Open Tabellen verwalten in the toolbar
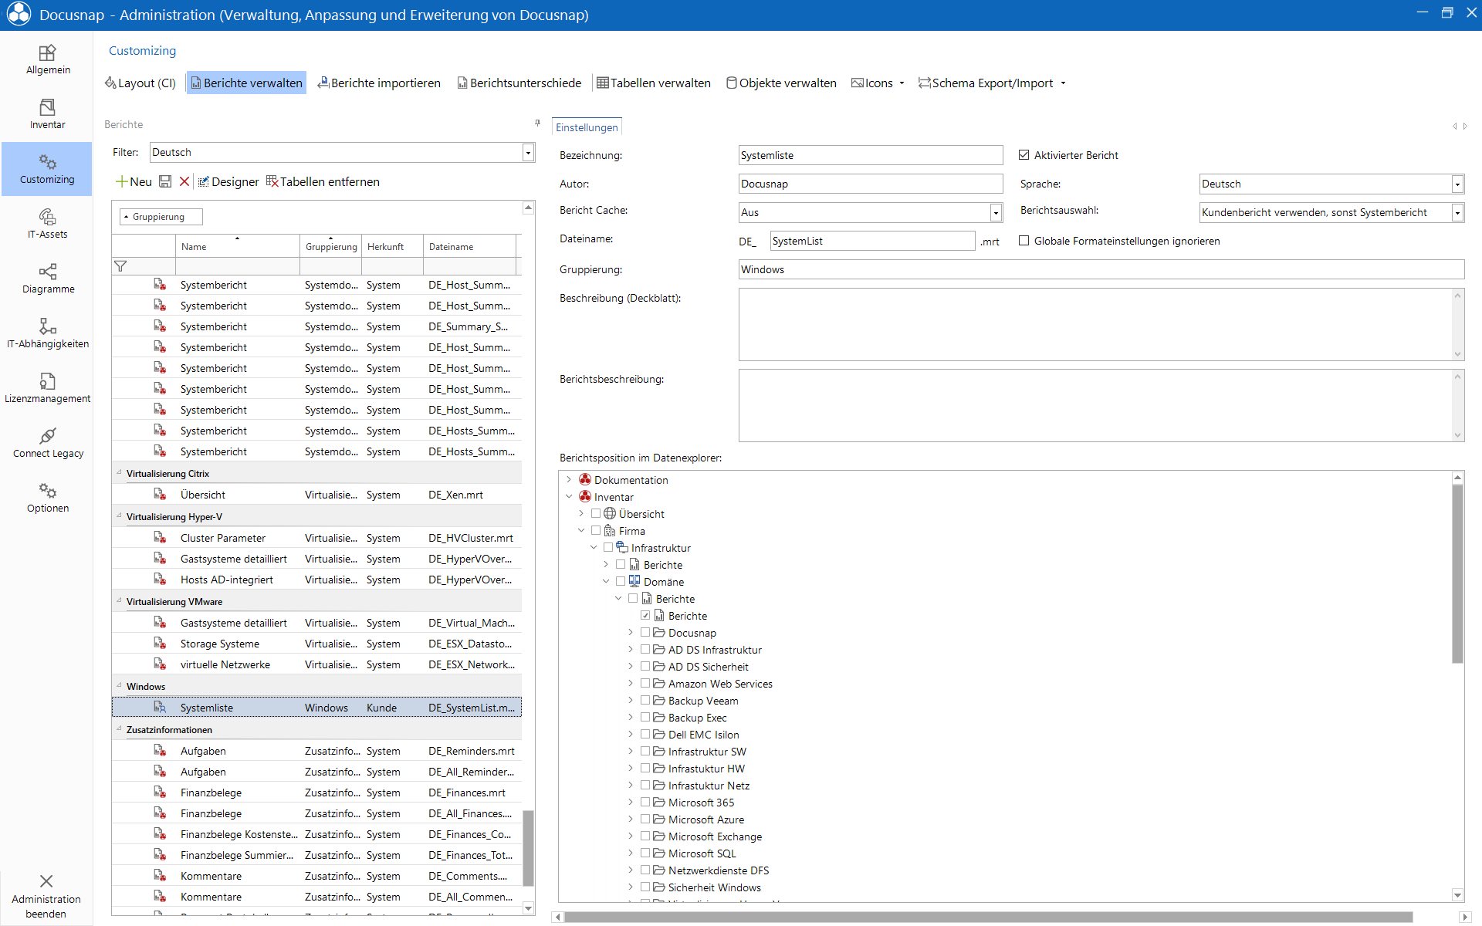 point(654,83)
